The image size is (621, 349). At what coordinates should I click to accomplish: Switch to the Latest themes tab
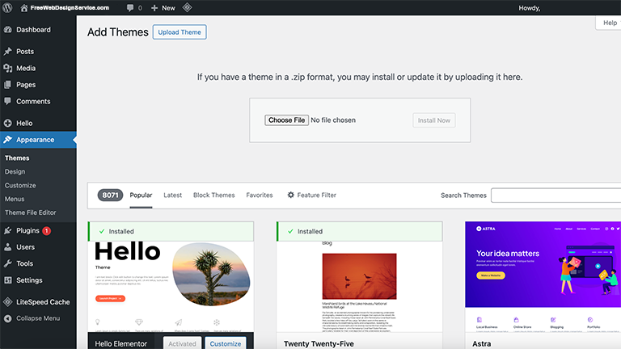click(x=173, y=195)
